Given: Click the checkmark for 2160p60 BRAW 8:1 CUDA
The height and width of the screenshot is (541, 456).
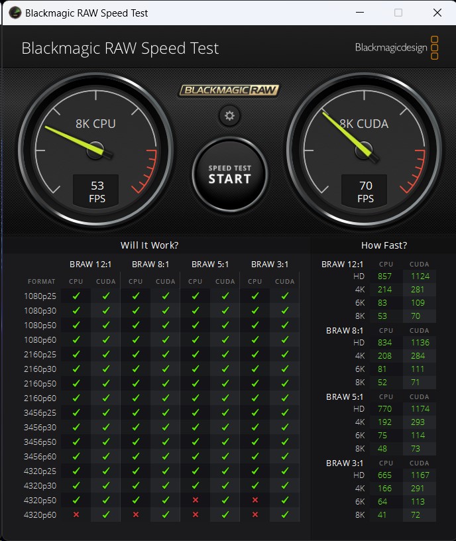Looking at the screenshot, I should (166, 398).
